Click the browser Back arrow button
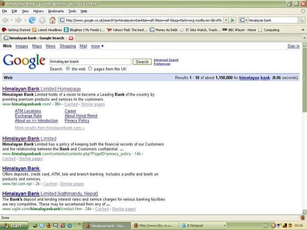The height and width of the screenshot is (230, 307). click(x=6, y=20)
